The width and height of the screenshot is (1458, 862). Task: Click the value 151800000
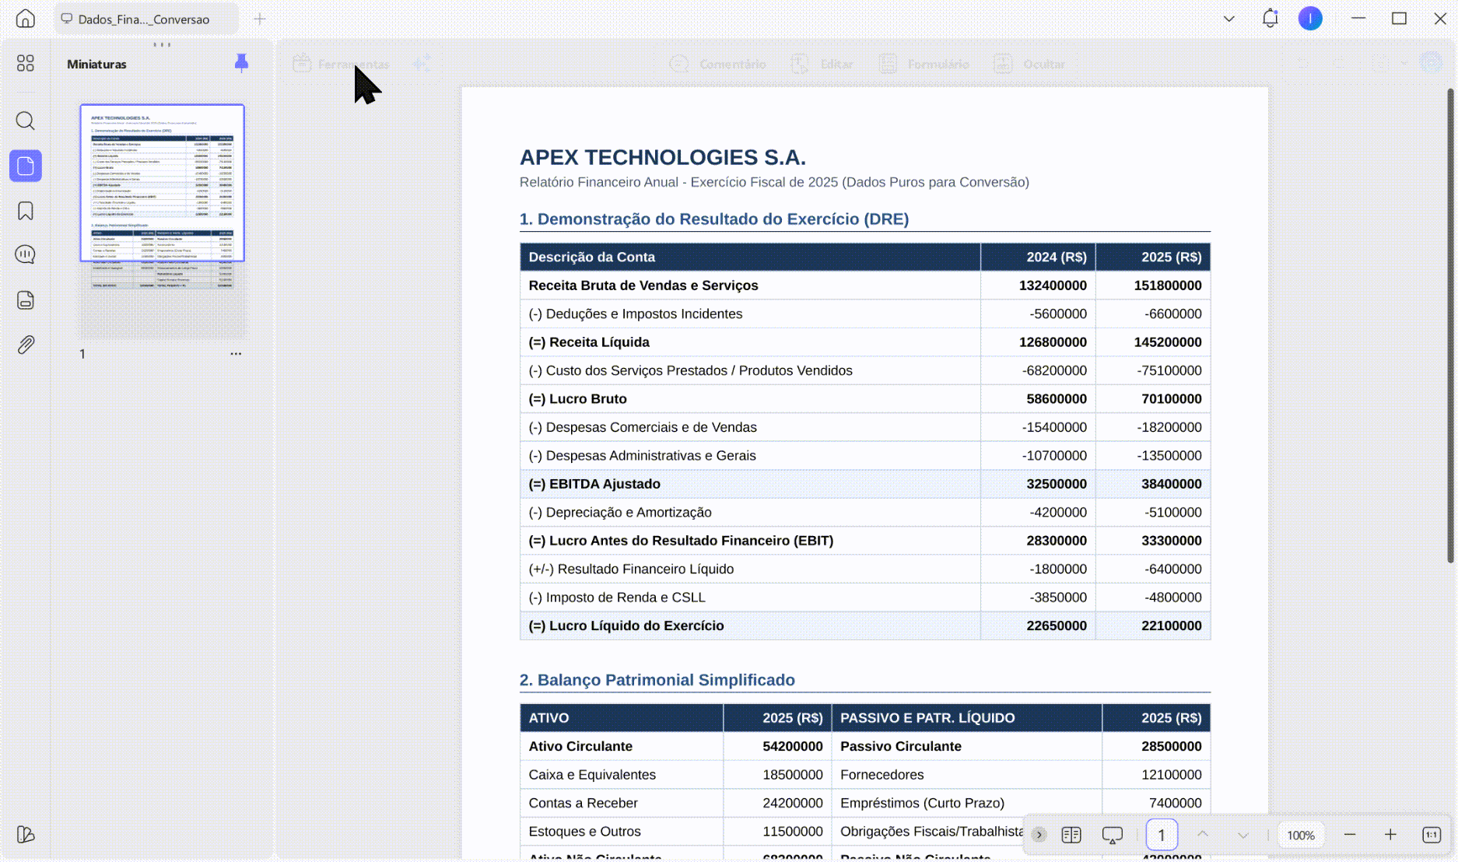1167,286
